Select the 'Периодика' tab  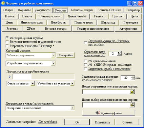(130, 22)
